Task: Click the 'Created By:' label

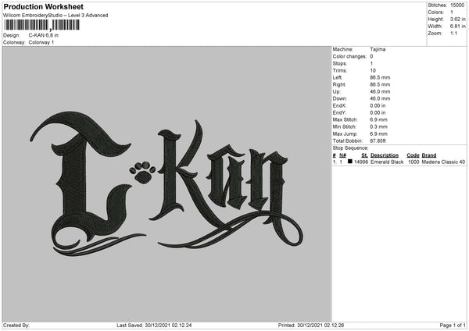Action: point(16,326)
